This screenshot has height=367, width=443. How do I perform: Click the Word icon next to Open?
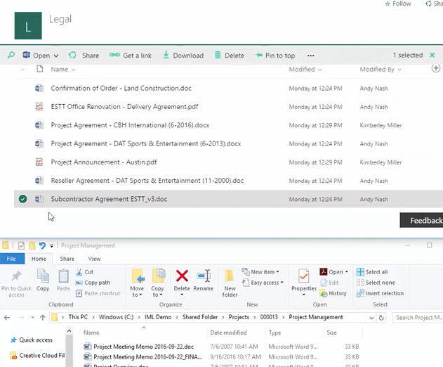coord(26,55)
